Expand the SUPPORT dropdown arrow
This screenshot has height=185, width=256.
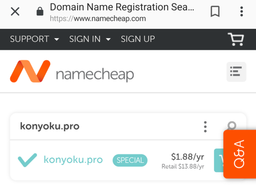[56, 39]
